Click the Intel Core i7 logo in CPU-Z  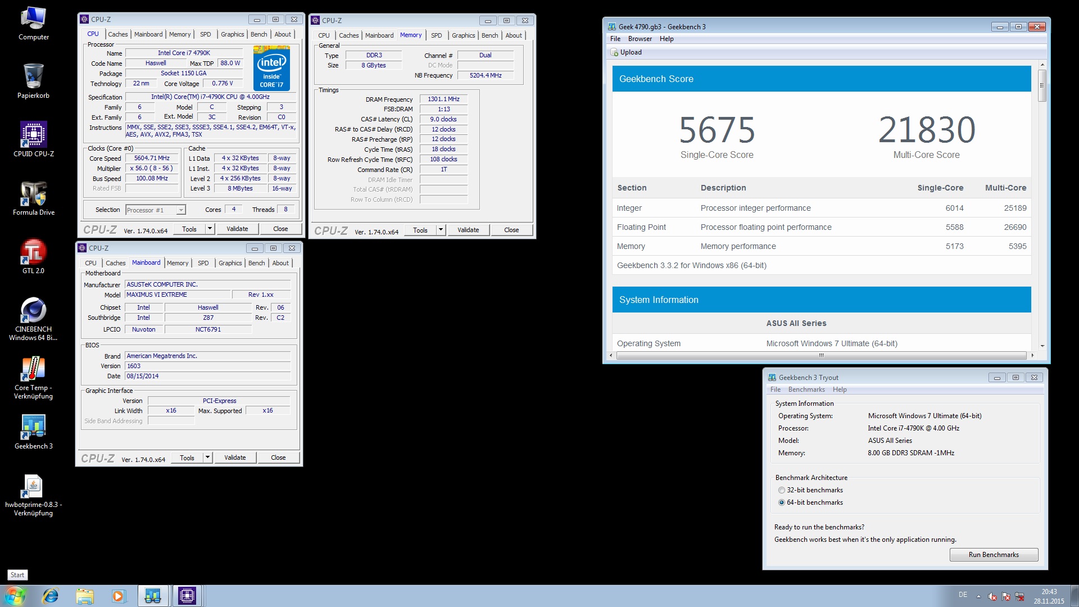pos(271,68)
